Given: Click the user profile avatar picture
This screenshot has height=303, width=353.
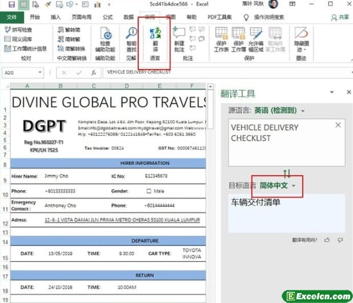Looking at the screenshot, I should click(273, 4).
